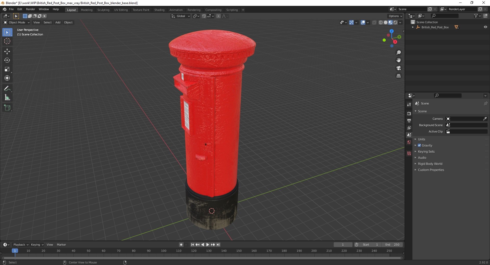Open the File menu
Image resolution: width=490 pixels, height=265 pixels.
point(11,9)
